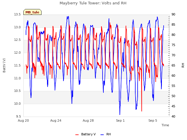Screen dimensions: 187x140
Task: Click the 'BattV (V)' left axis label
Action: [x=4, y=65]
